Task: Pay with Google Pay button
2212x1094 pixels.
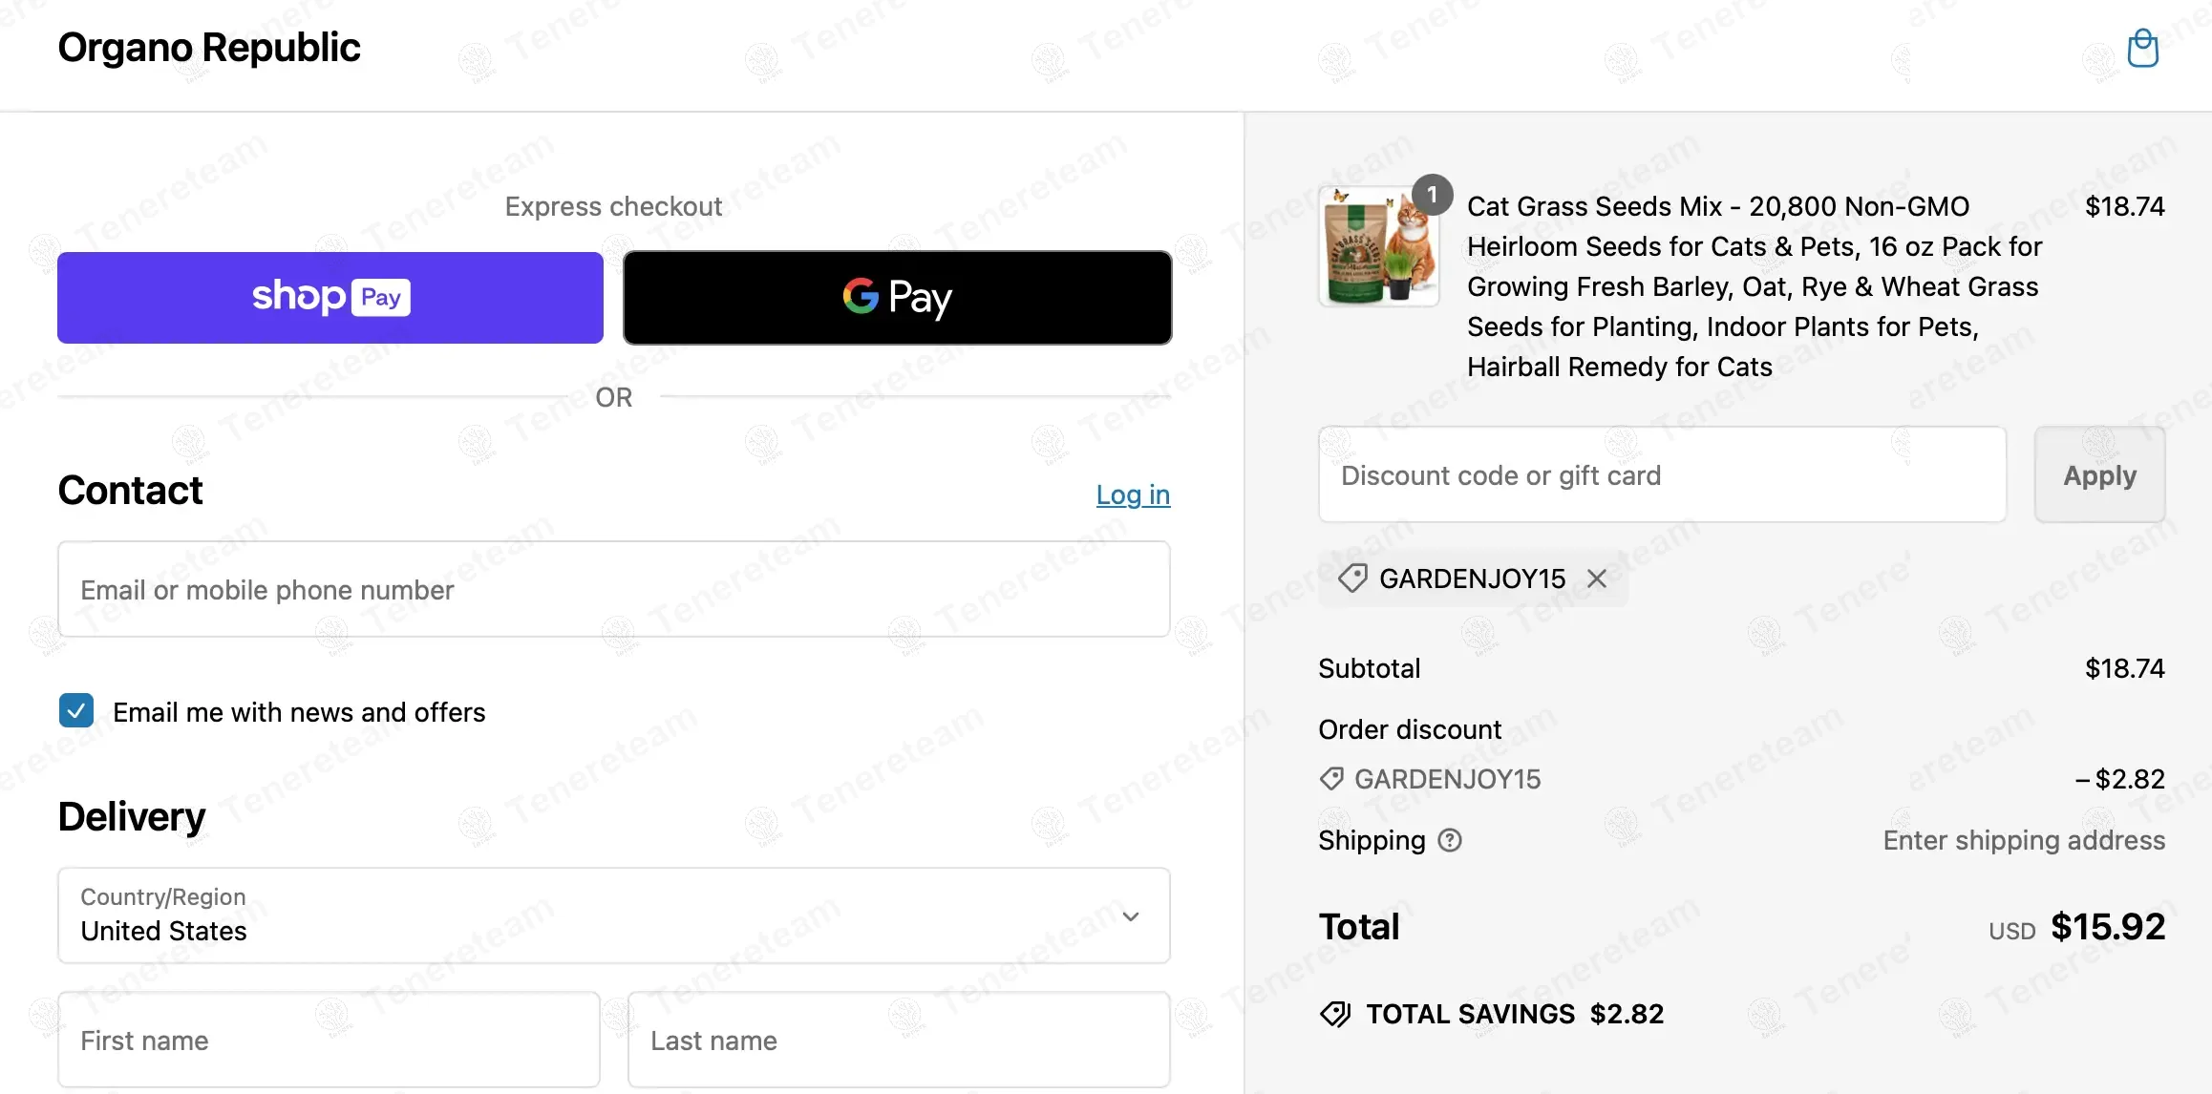Action: (x=897, y=297)
